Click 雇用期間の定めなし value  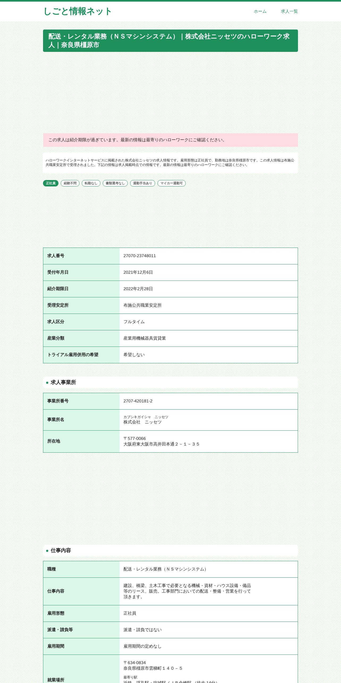click(x=143, y=646)
